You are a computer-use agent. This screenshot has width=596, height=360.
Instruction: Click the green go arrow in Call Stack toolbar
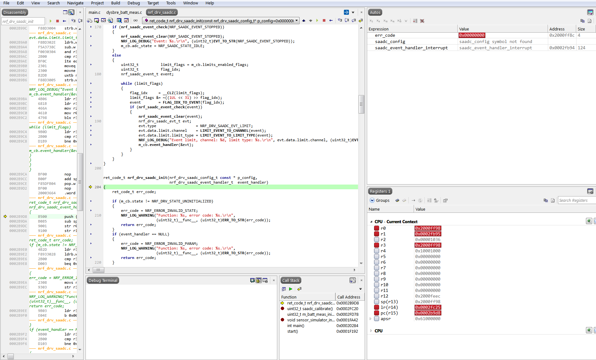tap(291, 289)
